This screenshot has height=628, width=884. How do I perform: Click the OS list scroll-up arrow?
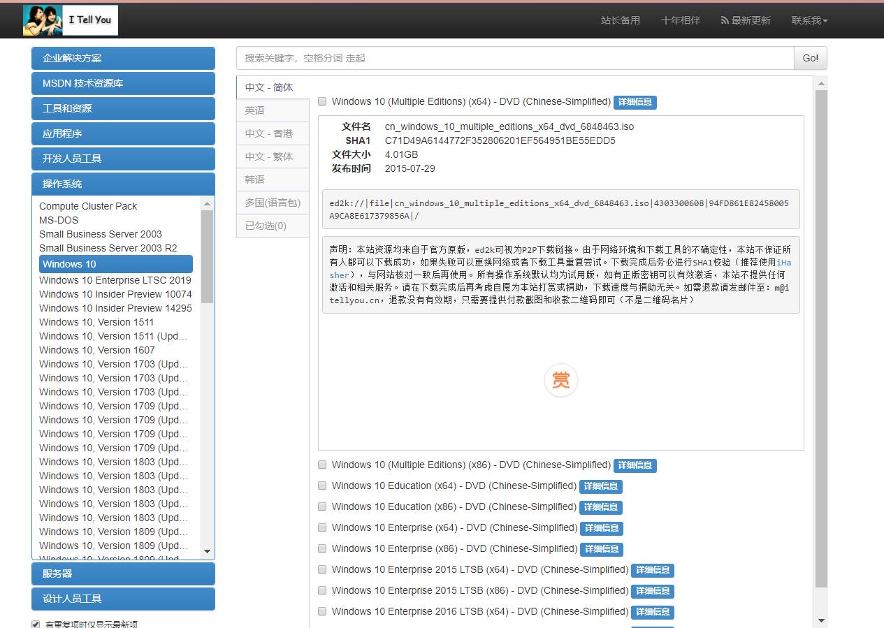pyautogui.click(x=207, y=204)
